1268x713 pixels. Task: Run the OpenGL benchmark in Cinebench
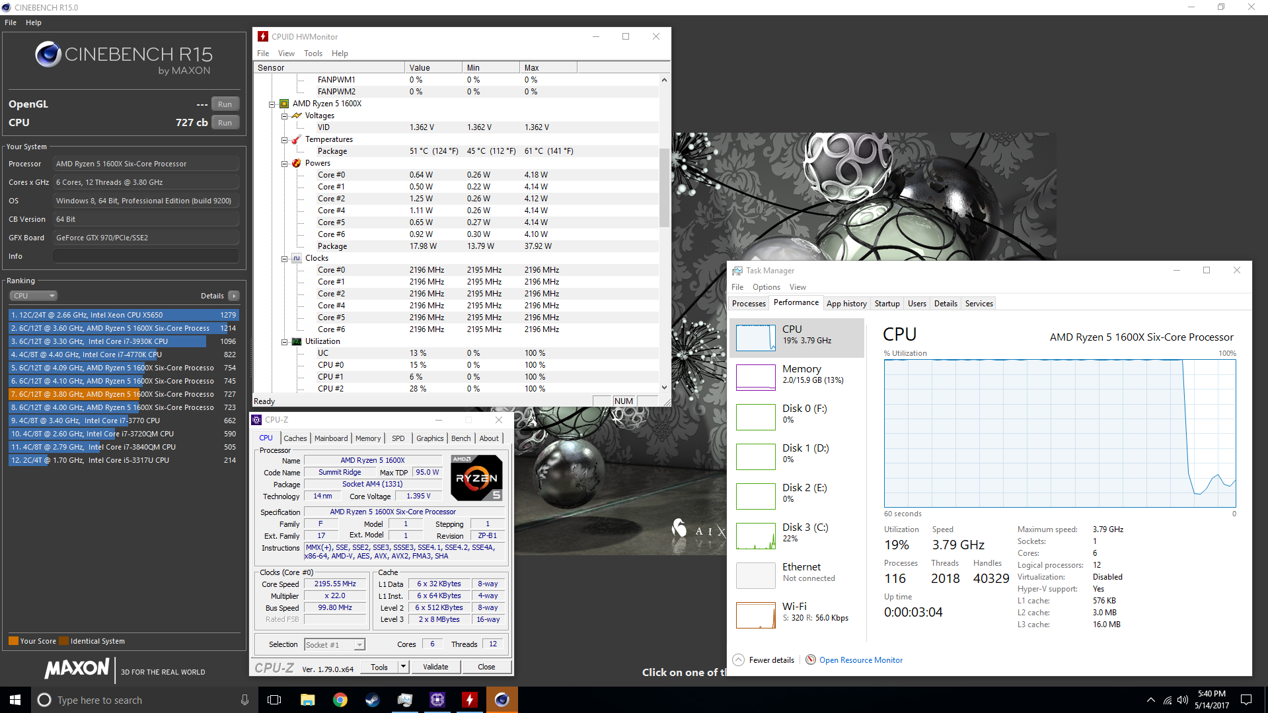click(x=225, y=104)
